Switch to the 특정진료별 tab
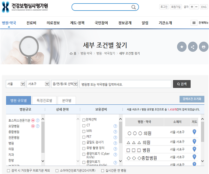This screenshot has width=209, height=174. pos(44,100)
